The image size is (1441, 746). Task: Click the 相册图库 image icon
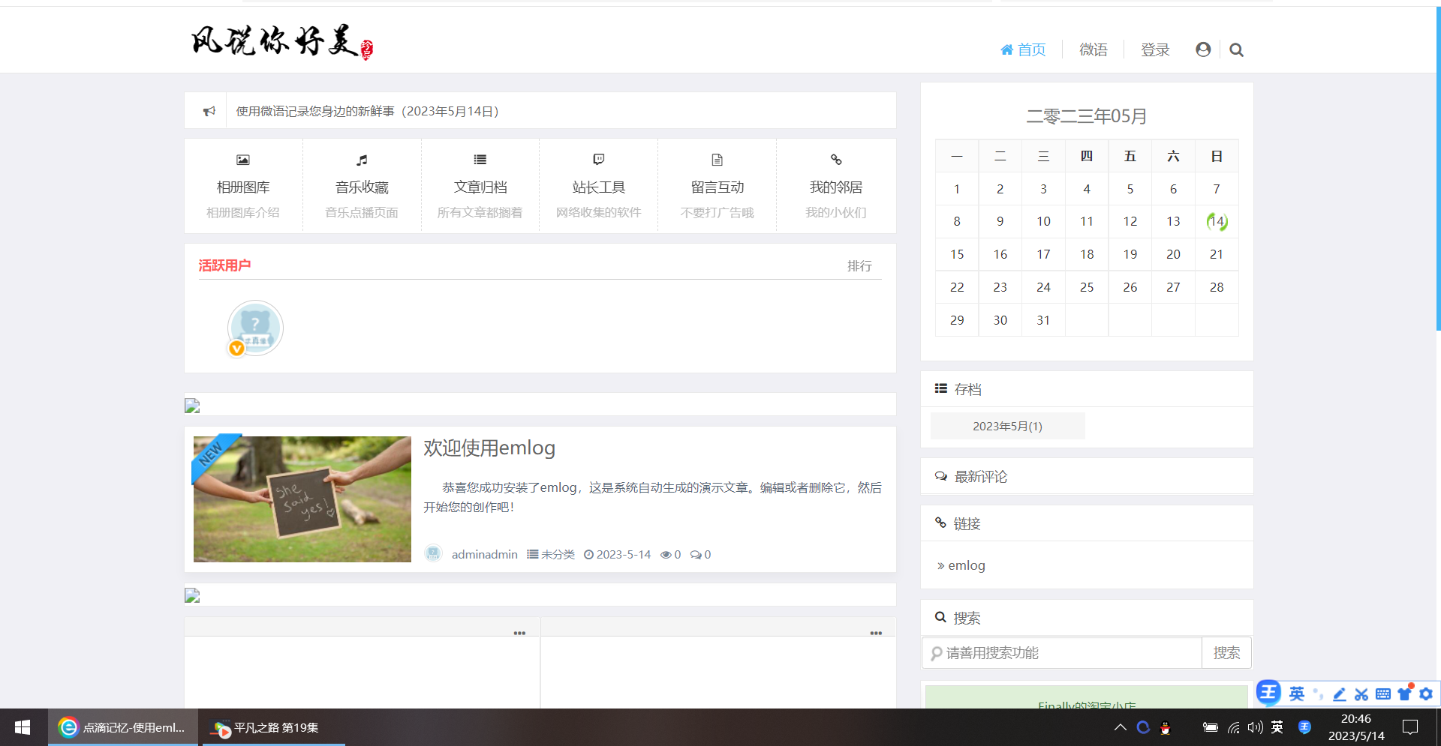click(x=243, y=160)
